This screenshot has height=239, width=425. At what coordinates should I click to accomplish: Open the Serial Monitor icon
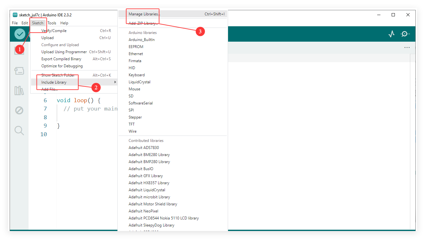click(405, 34)
